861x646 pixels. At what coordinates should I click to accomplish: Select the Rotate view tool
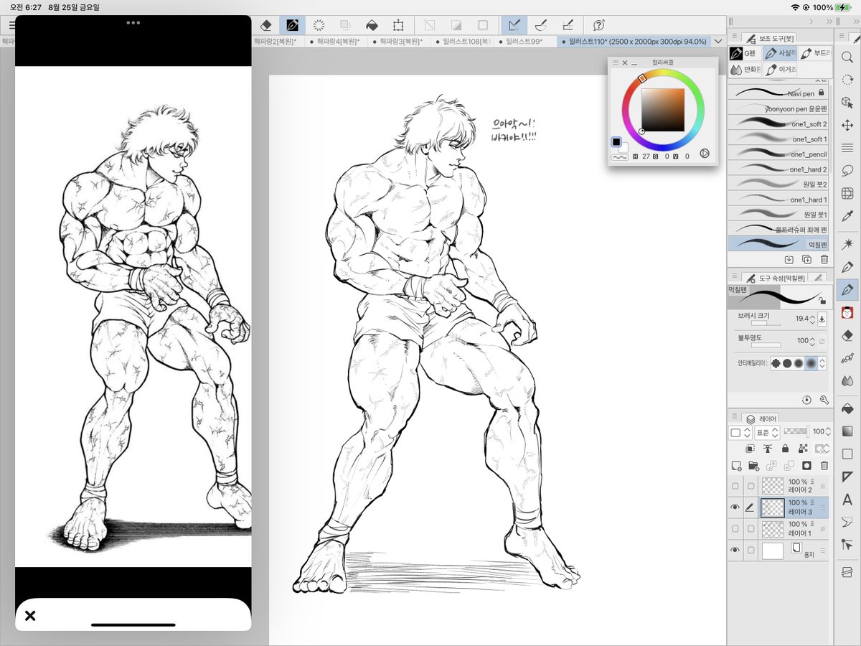click(x=847, y=80)
